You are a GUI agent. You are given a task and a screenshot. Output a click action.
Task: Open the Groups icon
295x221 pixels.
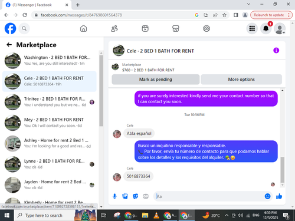coord(206,29)
